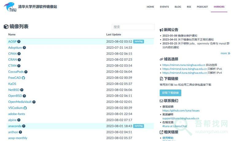The height and width of the screenshot is (141, 236).
Task: Open help icon beside OpenMediaVault
Action: pyautogui.click(x=34, y=102)
